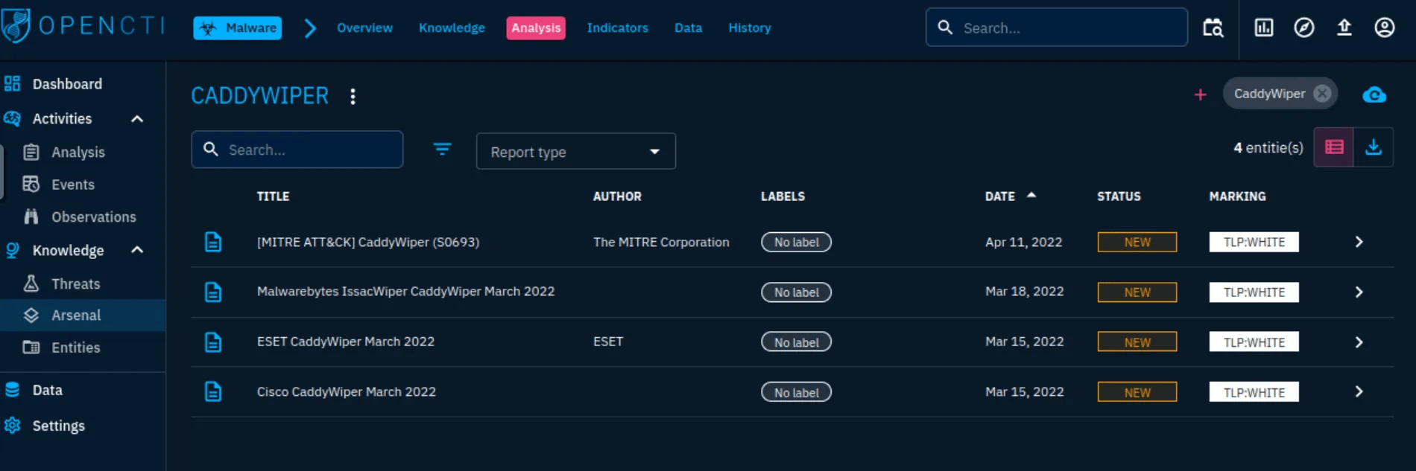This screenshot has height=471, width=1416.
Task: Remove the CaddyWiper filter chip
Action: click(x=1322, y=94)
